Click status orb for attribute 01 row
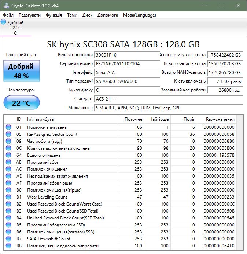The image size is (247, 254). pos(8,127)
